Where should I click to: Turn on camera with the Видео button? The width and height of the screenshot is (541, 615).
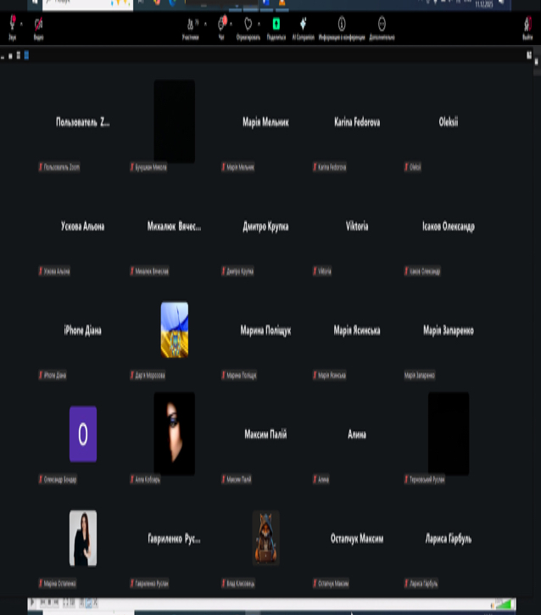(38, 26)
